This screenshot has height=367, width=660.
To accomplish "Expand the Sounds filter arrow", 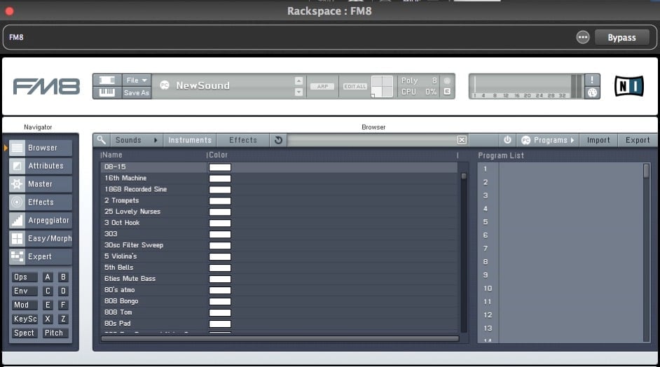I will click(156, 140).
